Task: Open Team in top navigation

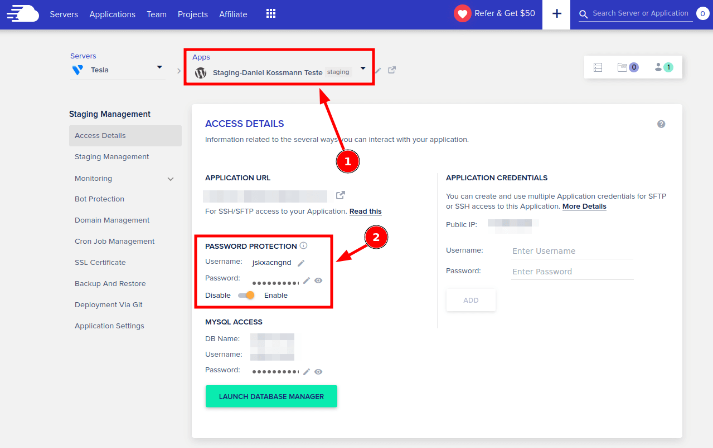Action: click(x=157, y=14)
